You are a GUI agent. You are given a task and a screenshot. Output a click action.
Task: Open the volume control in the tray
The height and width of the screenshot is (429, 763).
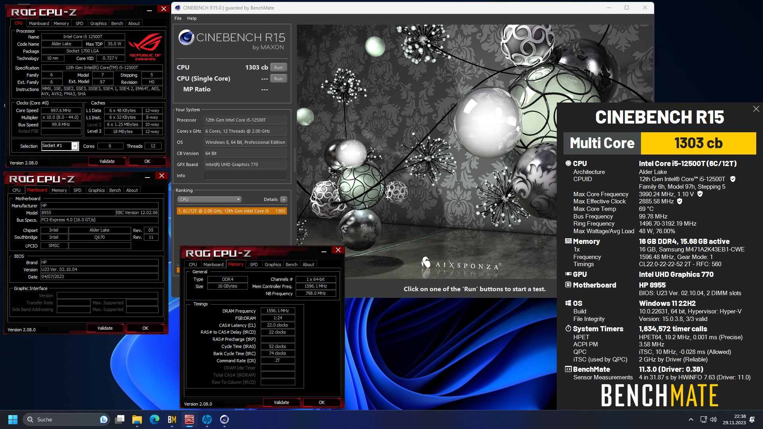(713, 419)
